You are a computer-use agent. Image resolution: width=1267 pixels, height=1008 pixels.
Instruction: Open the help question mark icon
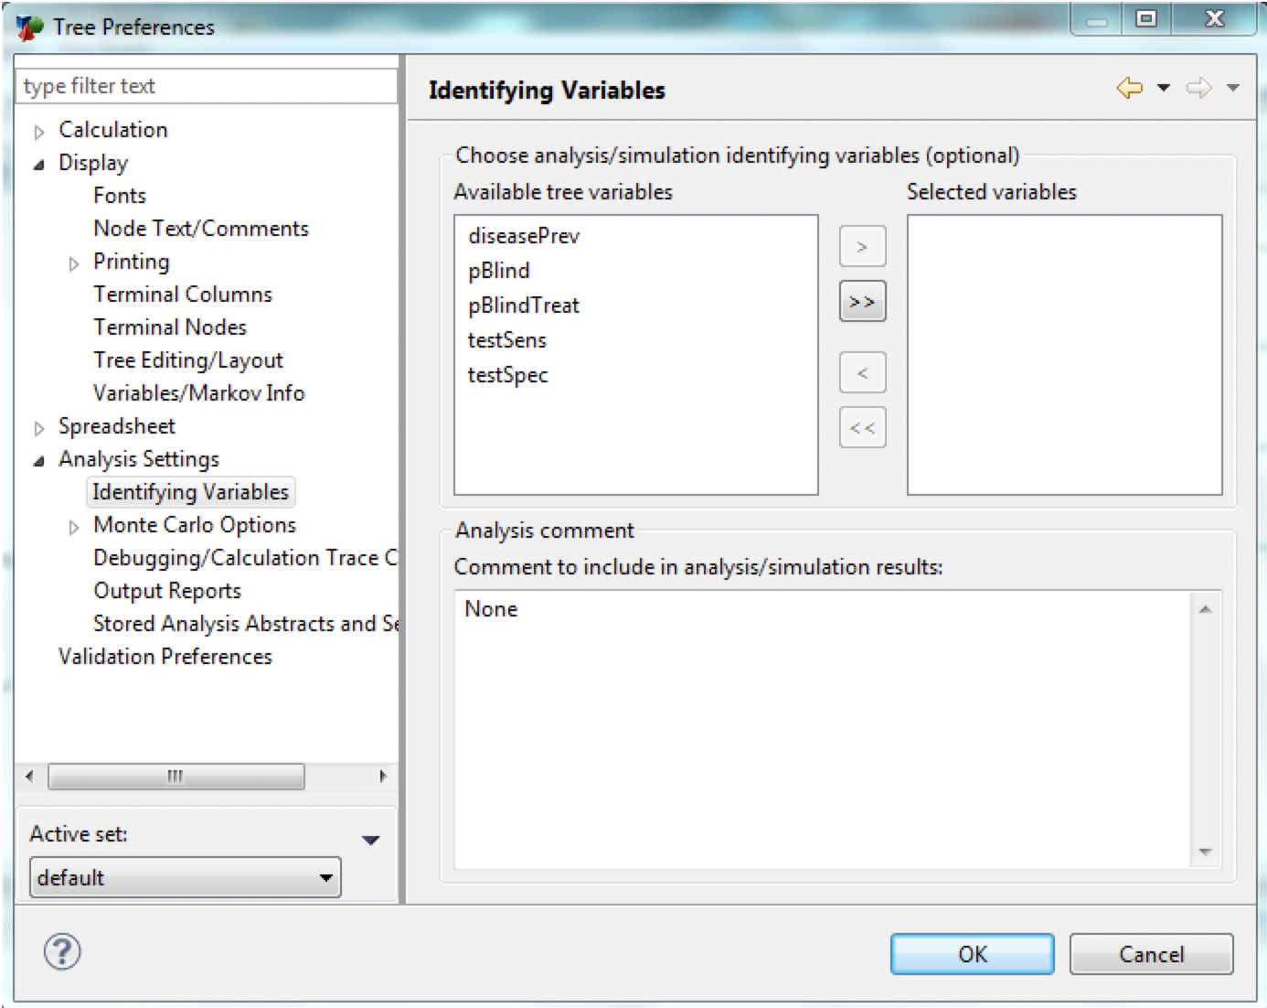[60, 953]
